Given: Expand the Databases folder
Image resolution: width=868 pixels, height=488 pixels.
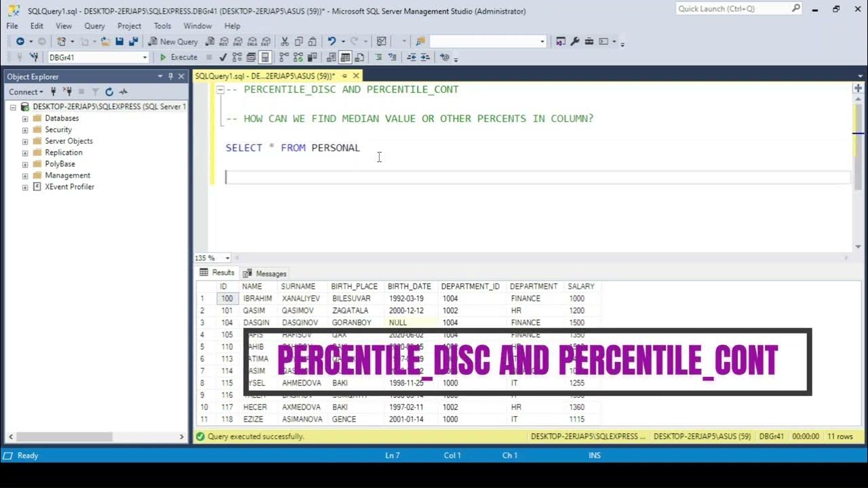Looking at the screenshot, I should tap(25, 119).
